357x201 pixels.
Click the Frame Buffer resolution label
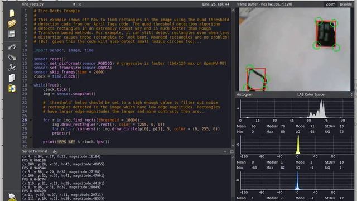tap(264, 4)
